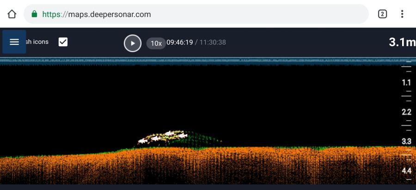This screenshot has height=190, width=416.
Task: Click the end time 11:30:38
Action: (212, 42)
